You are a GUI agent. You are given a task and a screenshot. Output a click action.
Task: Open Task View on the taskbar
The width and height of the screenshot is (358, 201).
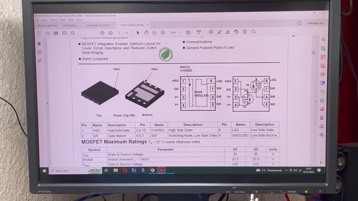pyautogui.click(x=106, y=170)
